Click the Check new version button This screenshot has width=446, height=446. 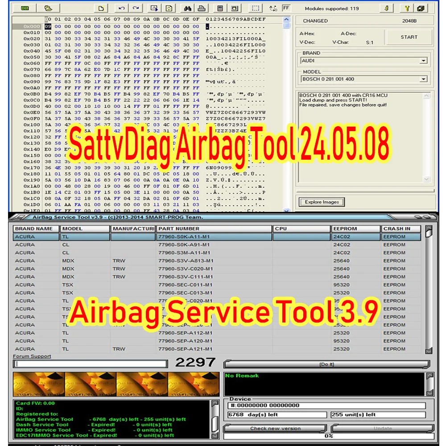pyautogui.click(x=277, y=429)
